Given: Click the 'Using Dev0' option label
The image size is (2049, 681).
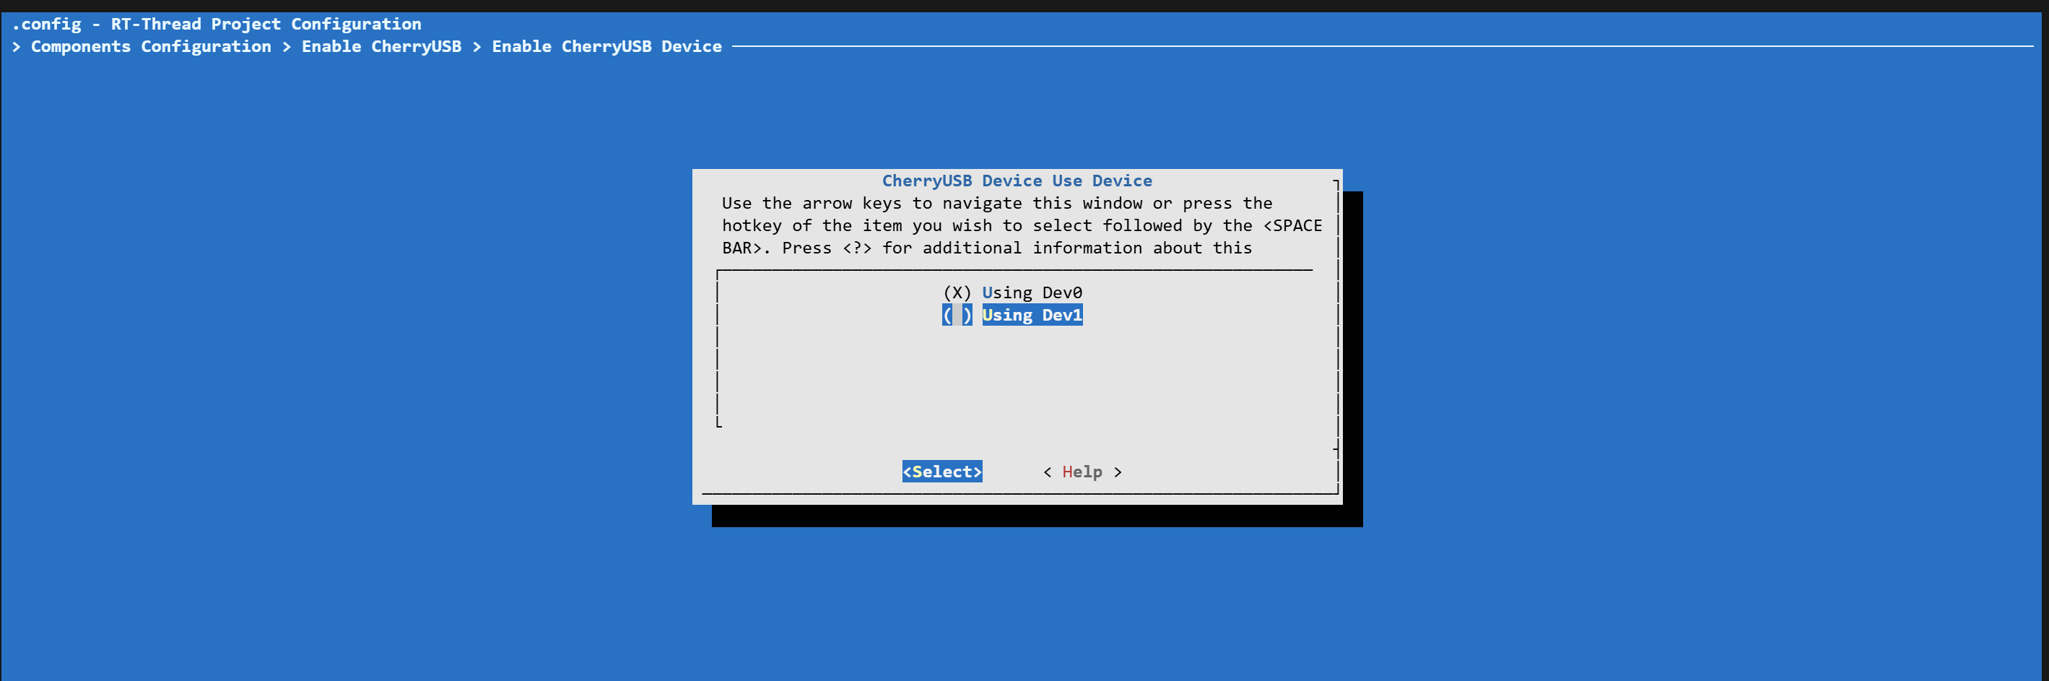Looking at the screenshot, I should tap(1032, 292).
